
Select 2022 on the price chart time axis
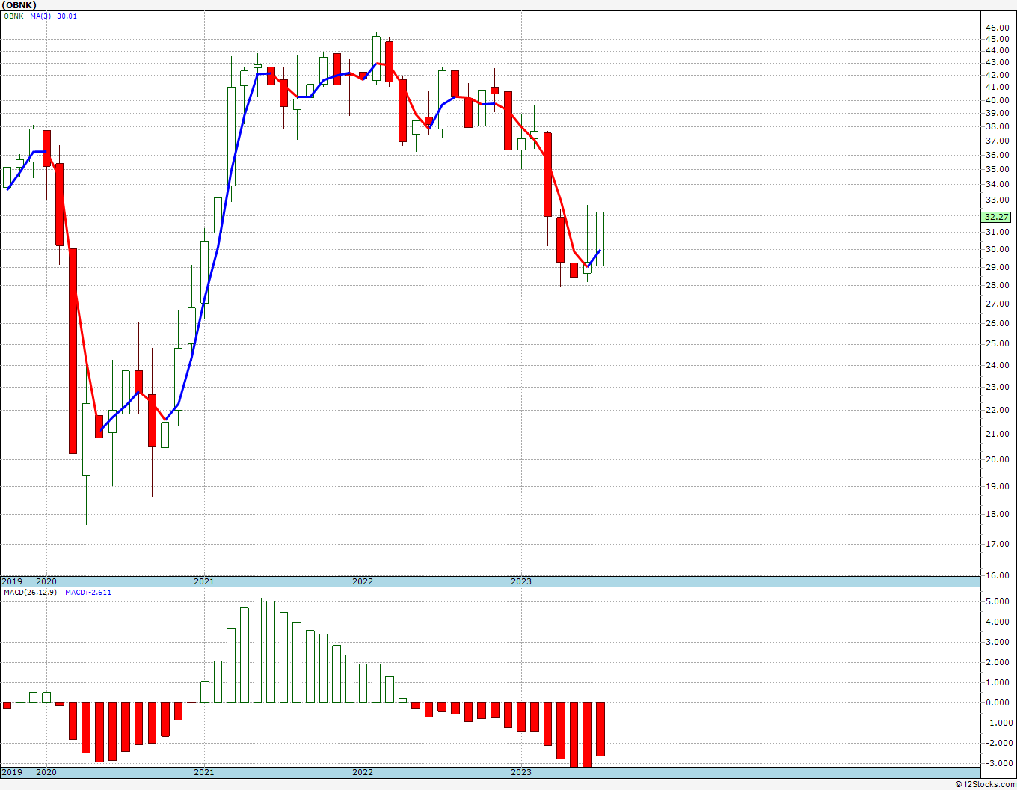coord(363,581)
